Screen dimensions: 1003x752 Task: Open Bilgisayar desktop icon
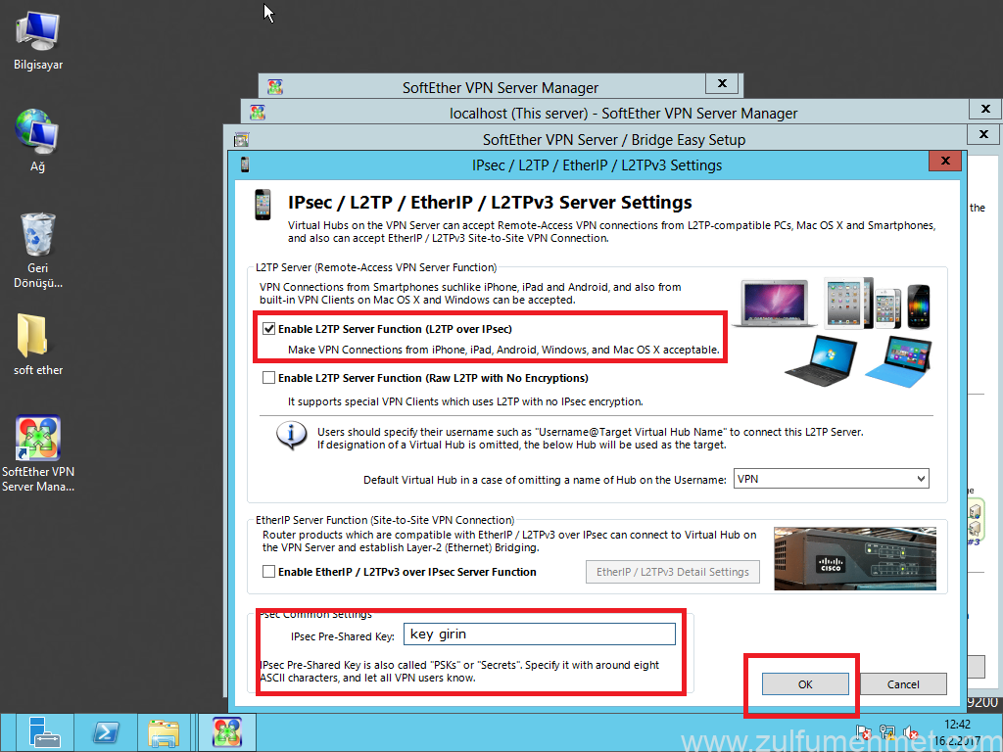tap(38, 32)
